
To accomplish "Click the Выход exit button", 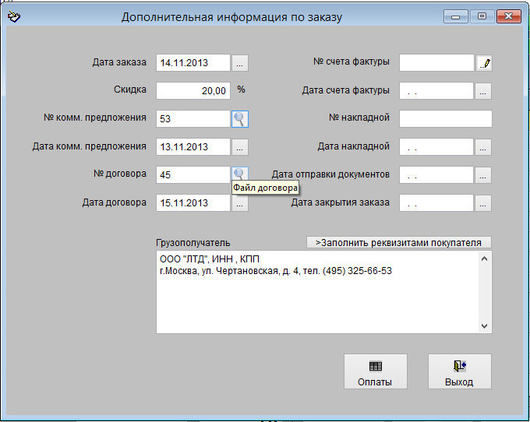I will click(460, 371).
